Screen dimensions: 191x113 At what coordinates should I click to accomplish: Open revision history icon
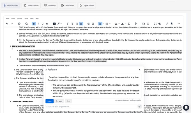[19, 24]
